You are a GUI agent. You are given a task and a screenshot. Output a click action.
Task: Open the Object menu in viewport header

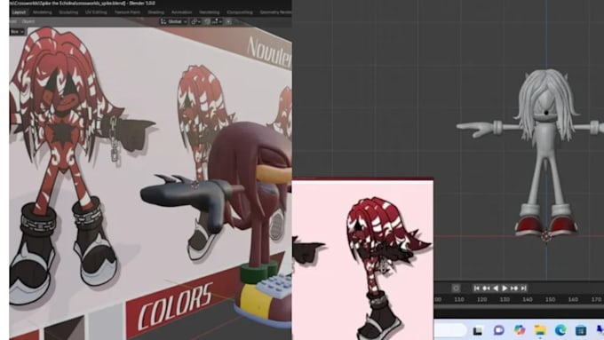click(28, 21)
